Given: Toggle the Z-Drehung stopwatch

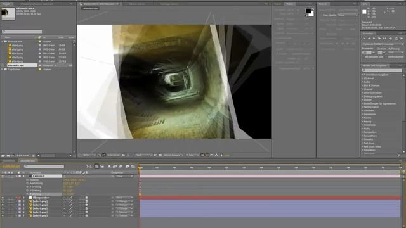Looking at the screenshot, I should click(27, 194).
